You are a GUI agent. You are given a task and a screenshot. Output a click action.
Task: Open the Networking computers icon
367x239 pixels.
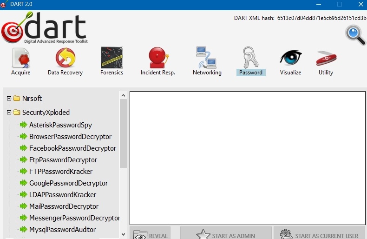[x=206, y=57]
